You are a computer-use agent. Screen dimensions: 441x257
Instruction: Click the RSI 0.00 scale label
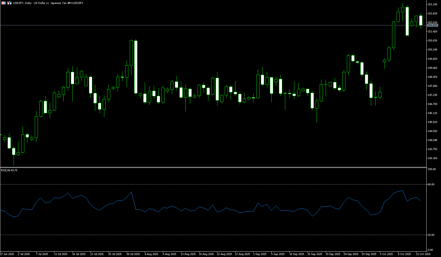click(430, 250)
